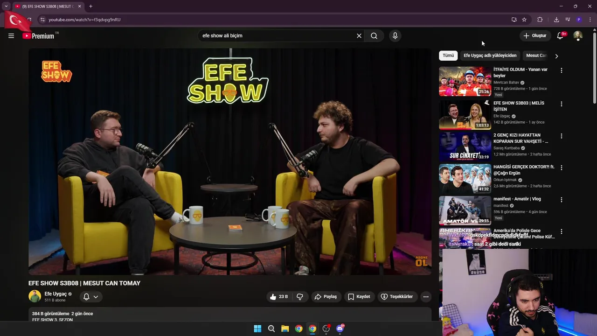This screenshot has height=336, width=597.
Task: Open Efe Uygaç channel avatar
Action: click(x=35, y=296)
